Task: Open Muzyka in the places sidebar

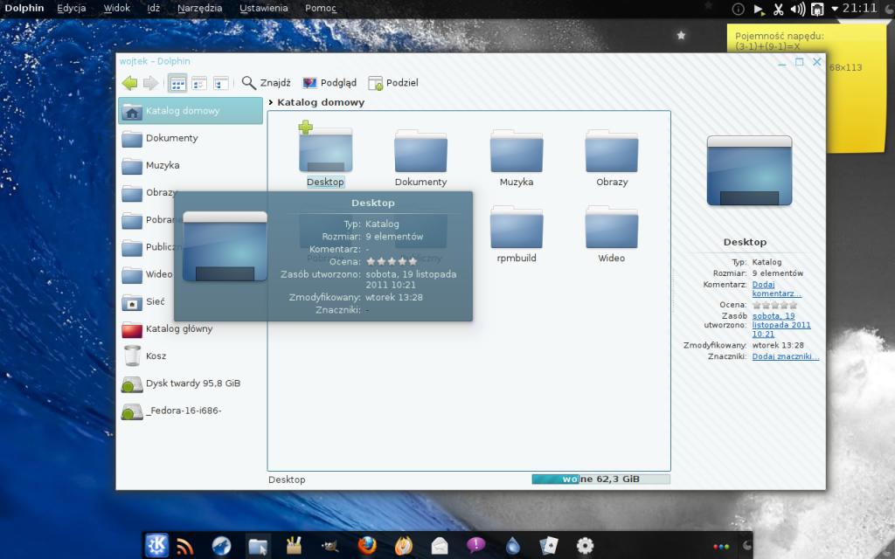Action: click(191, 165)
